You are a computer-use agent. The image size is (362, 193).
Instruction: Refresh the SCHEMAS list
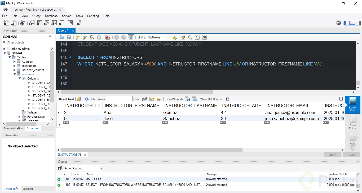[50, 37]
